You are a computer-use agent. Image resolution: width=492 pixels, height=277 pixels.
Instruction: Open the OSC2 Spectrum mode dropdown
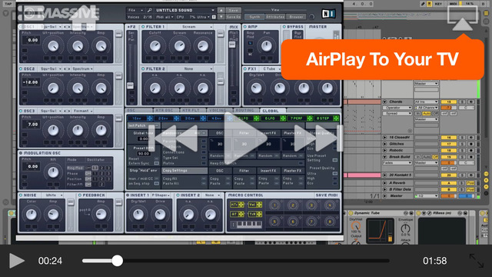pos(82,68)
